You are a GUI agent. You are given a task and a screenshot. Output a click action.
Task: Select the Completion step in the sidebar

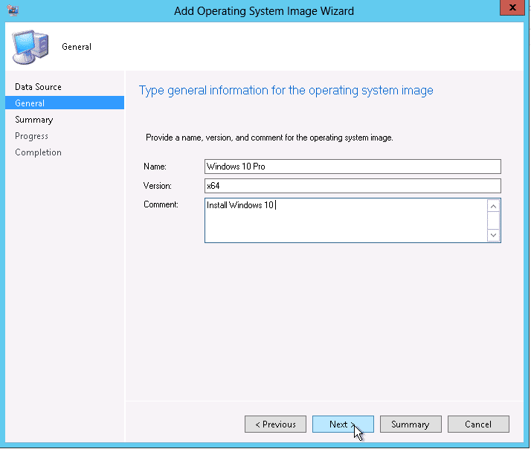[38, 152]
